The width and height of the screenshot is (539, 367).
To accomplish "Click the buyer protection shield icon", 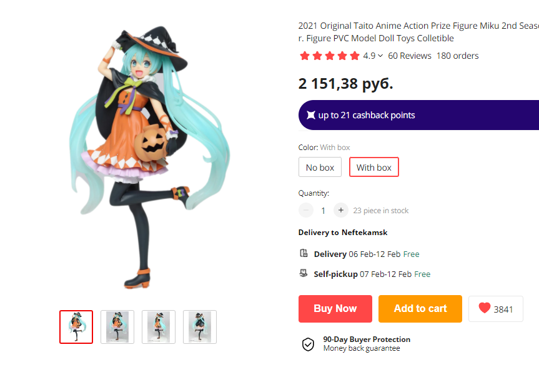I will [x=308, y=344].
